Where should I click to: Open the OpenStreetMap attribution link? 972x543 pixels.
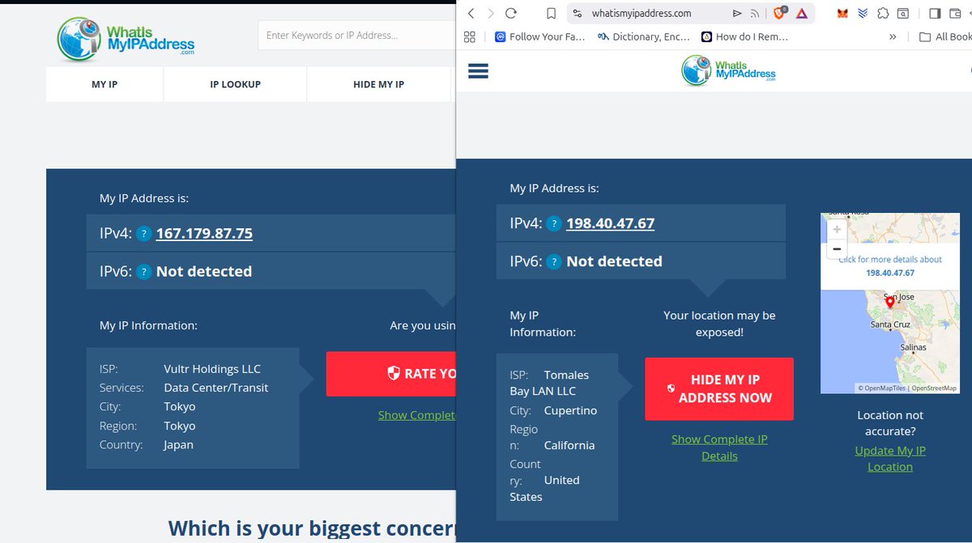click(934, 388)
